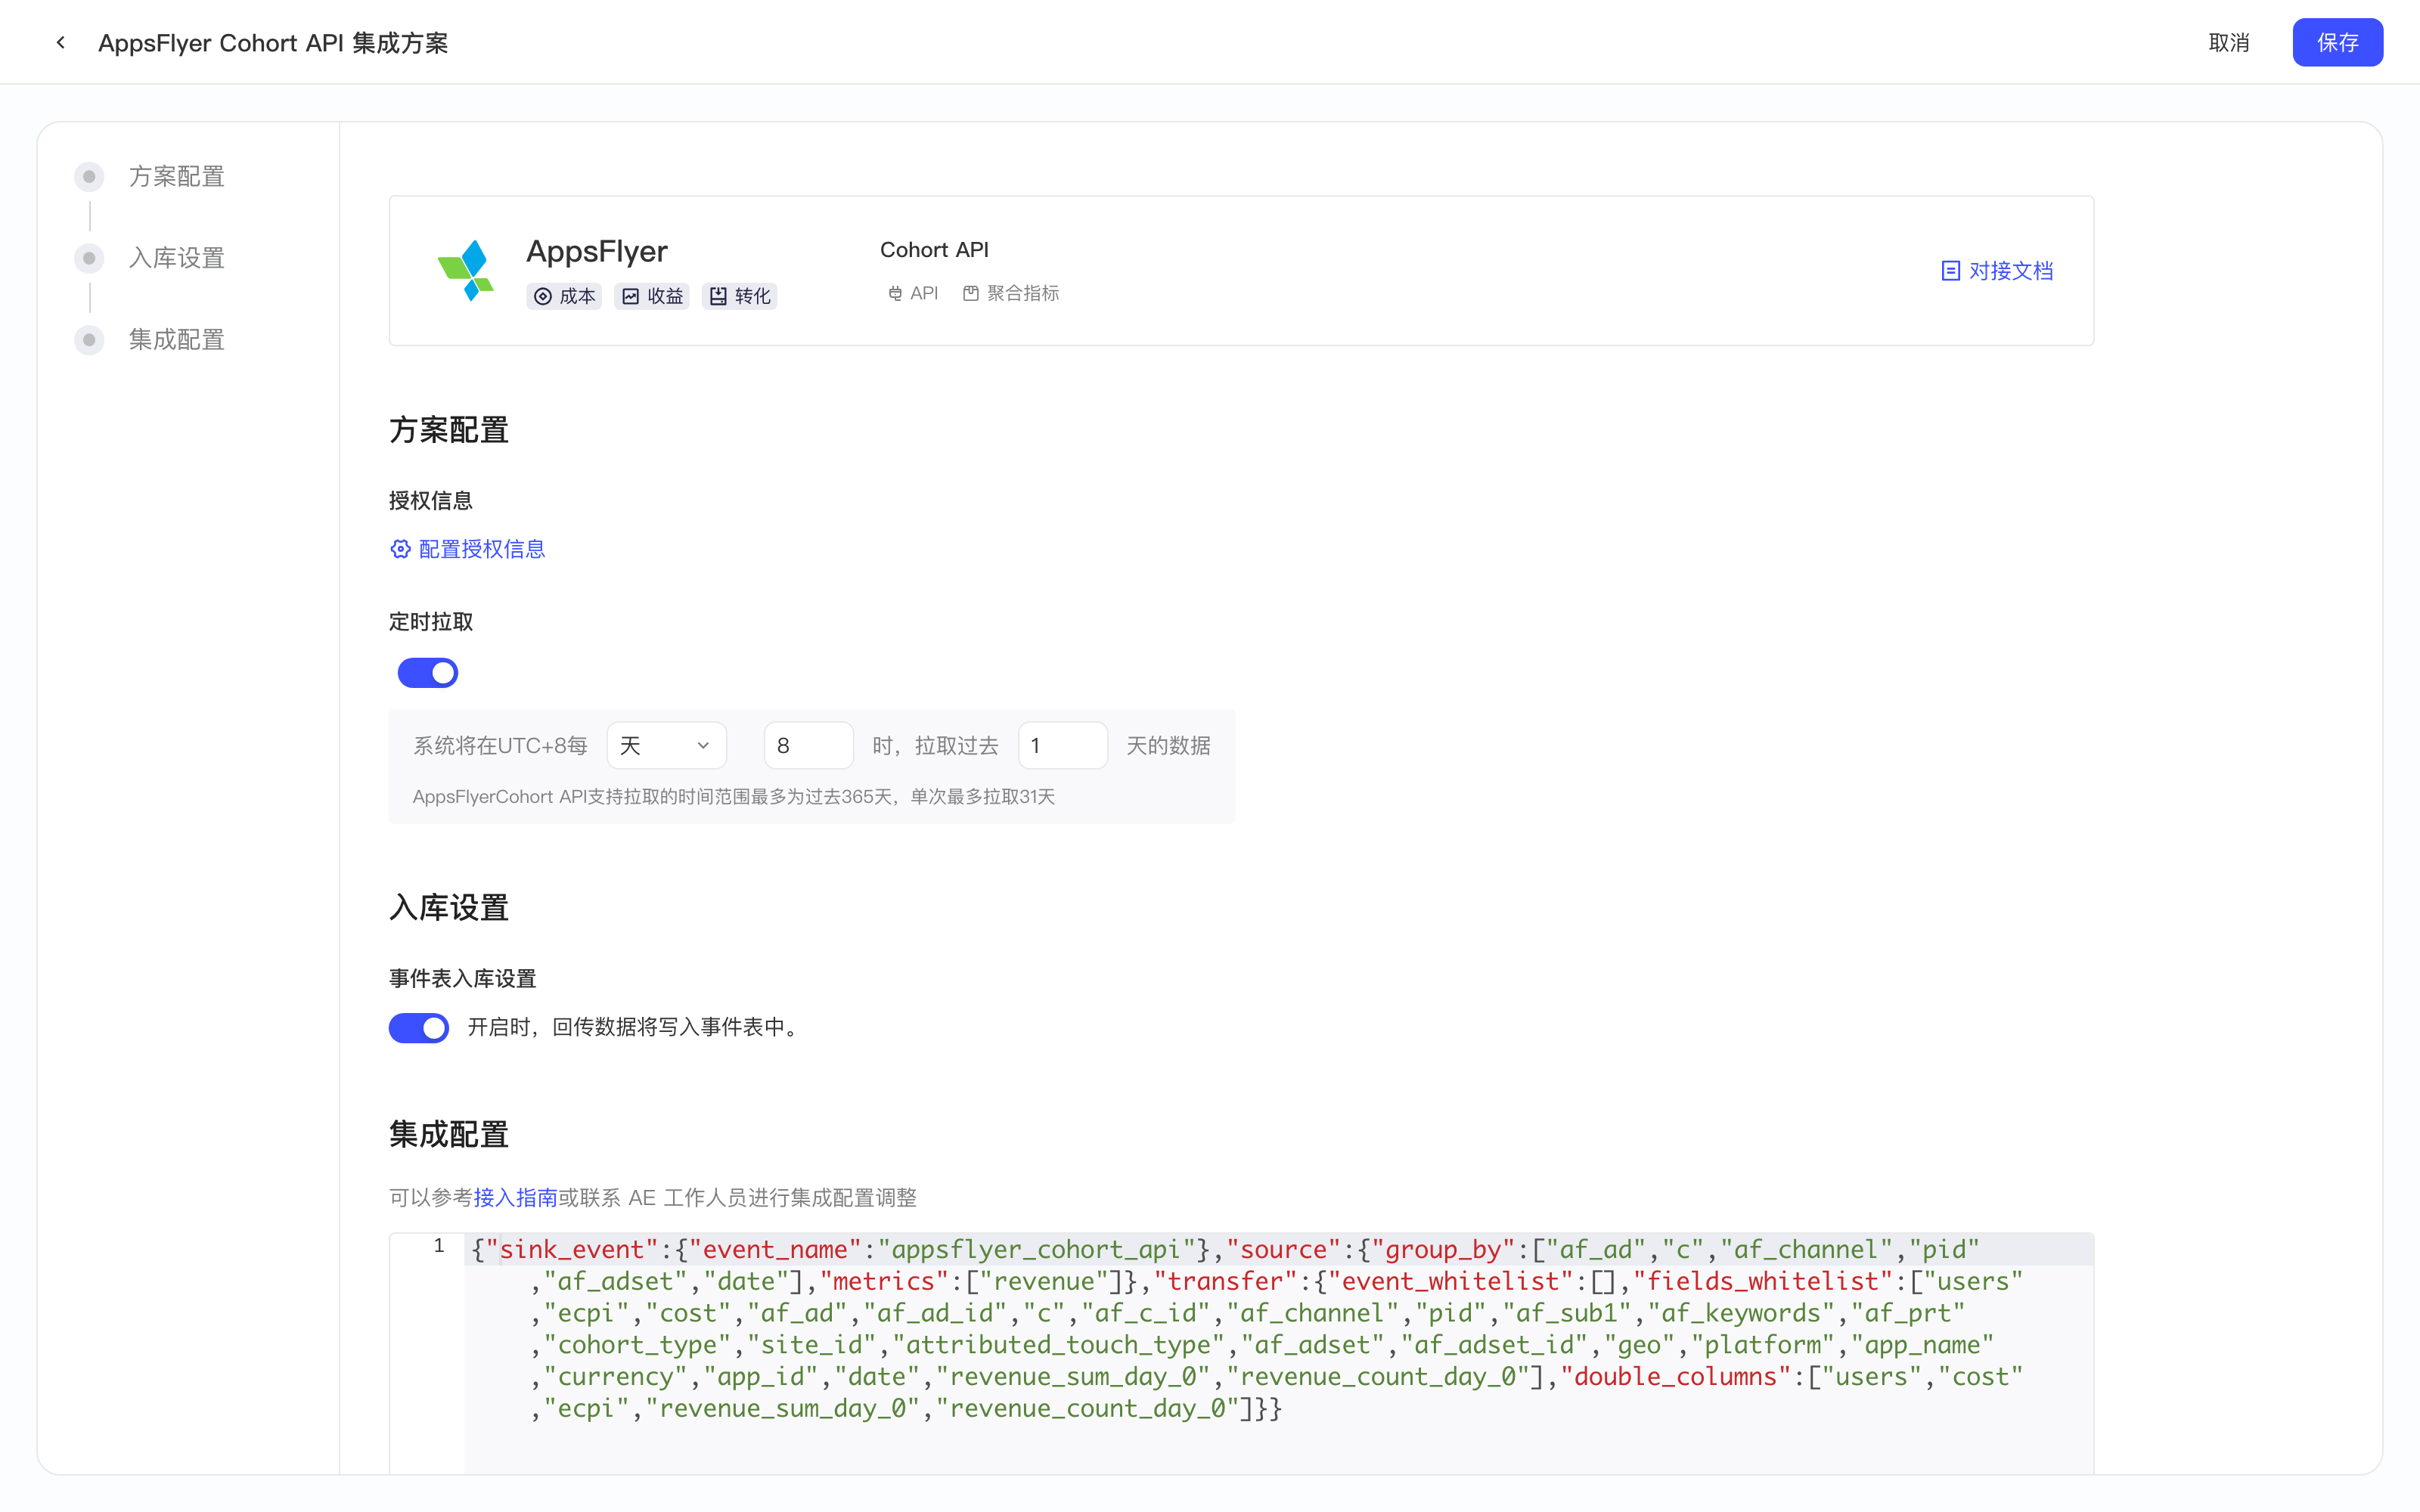The image size is (2420, 1512).
Task: Open the 接入指南 guide link
Action: coord(515,1197)
